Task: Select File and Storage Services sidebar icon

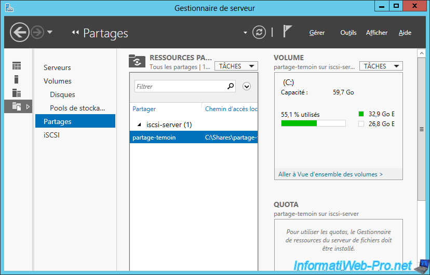Action: click(17, 106)
